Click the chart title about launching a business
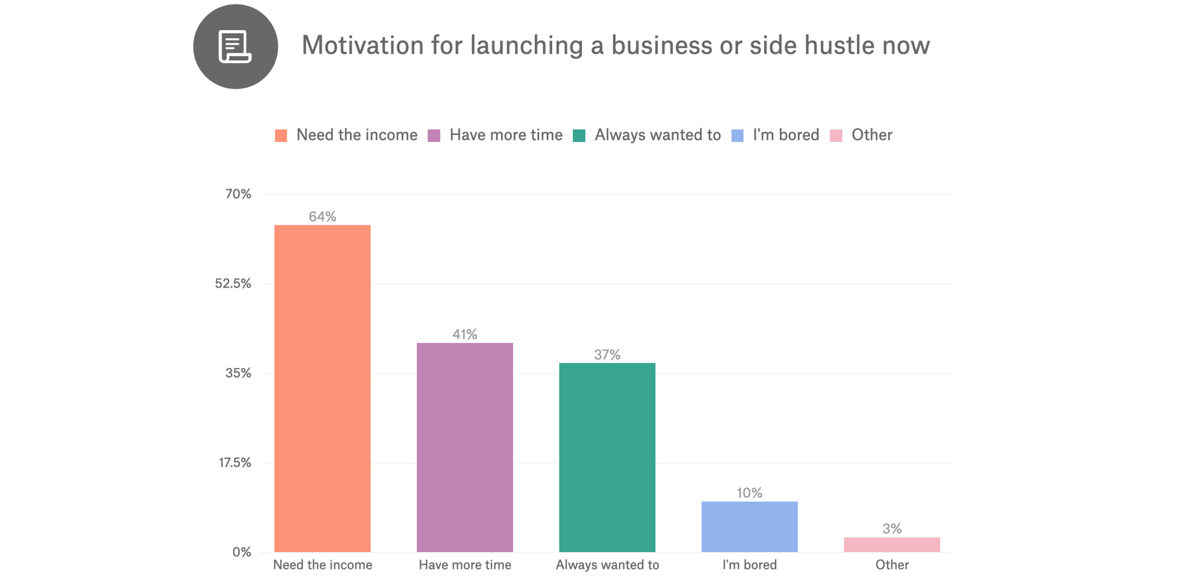This screenshot has width=1197, height=582. coord(615,46)
